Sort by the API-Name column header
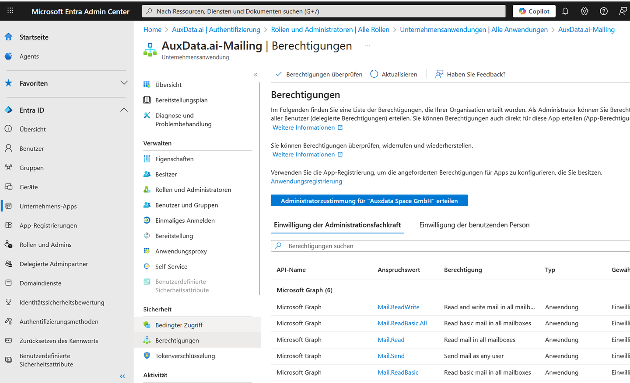Image resolution: width=630 pixels, height=383 pixels. pyautogui.click(x=291, y=270)
